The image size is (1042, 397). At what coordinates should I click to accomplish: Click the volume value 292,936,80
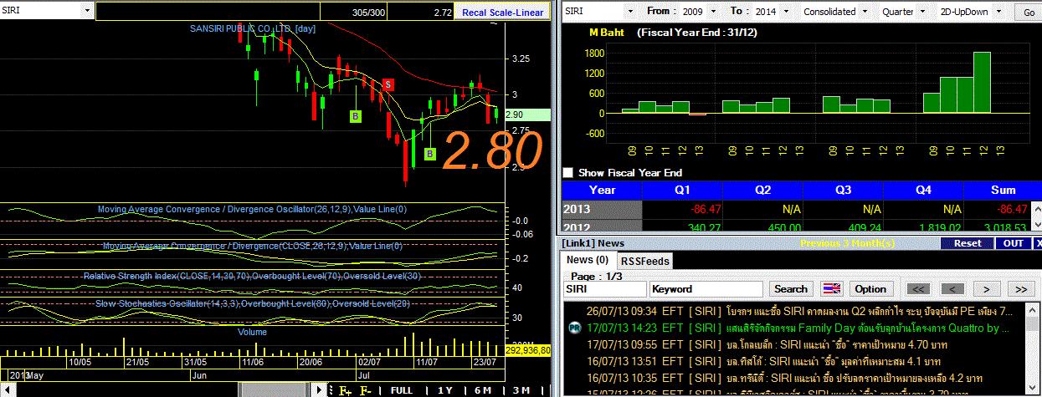coord(527,351)
